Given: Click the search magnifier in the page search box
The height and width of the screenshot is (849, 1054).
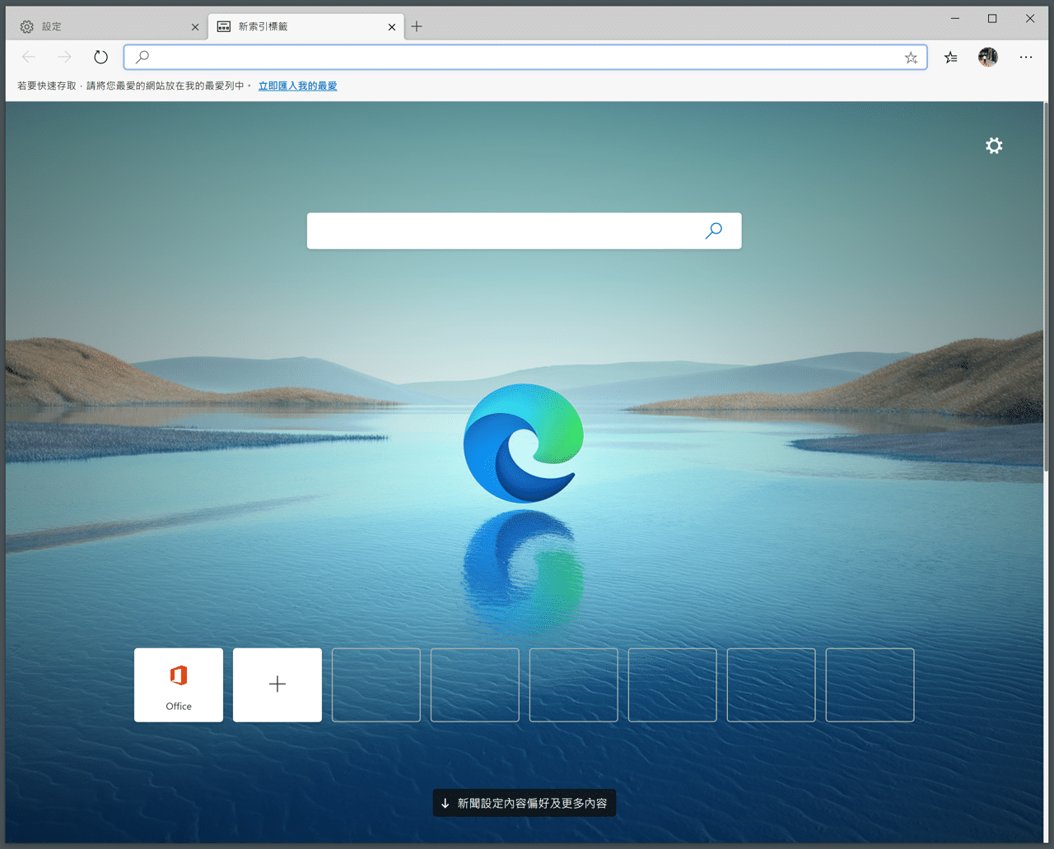Looking at the screenshot, I should (714, 230).
